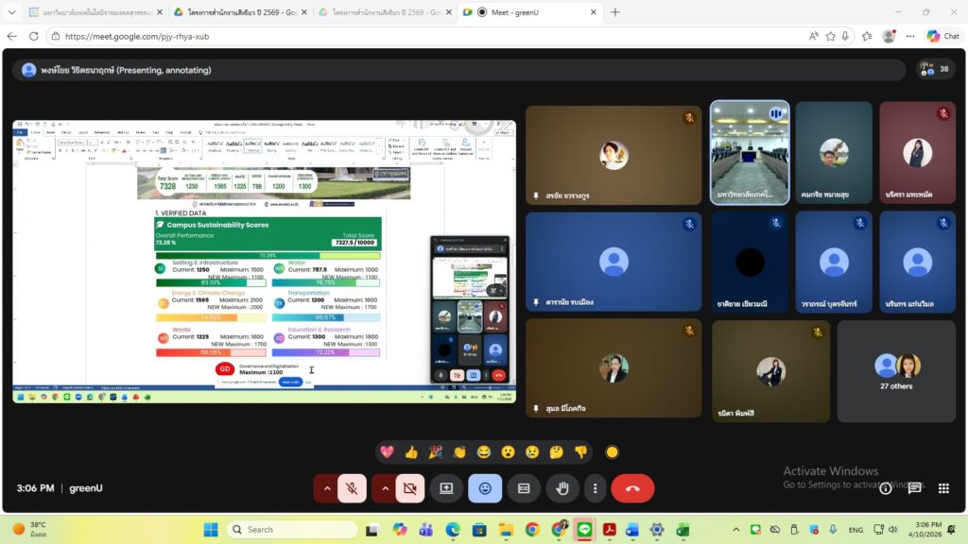The height and width of the screenshot is (544, 968).
Task: Unmute the microphone in Meet
Action: point(352,488)
